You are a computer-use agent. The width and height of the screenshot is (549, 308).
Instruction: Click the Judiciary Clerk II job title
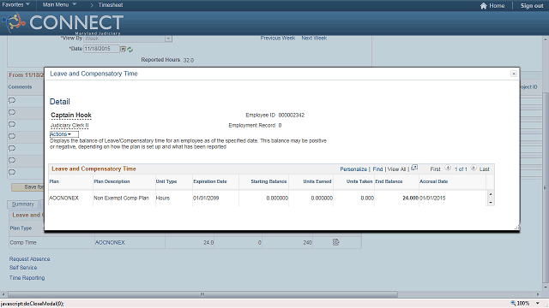click(69, 126)
